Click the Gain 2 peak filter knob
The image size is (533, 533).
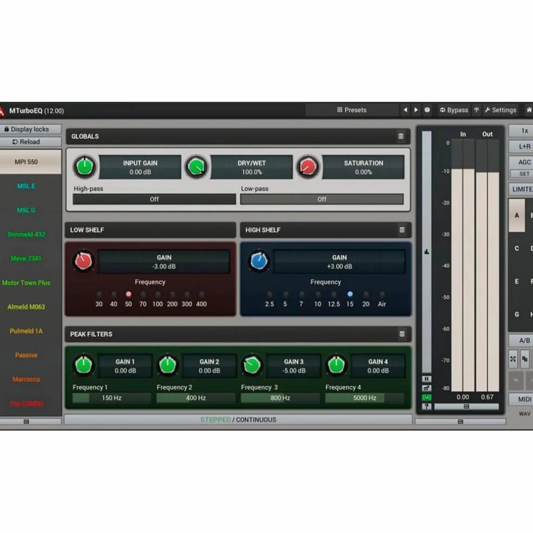tap(167, 365)
